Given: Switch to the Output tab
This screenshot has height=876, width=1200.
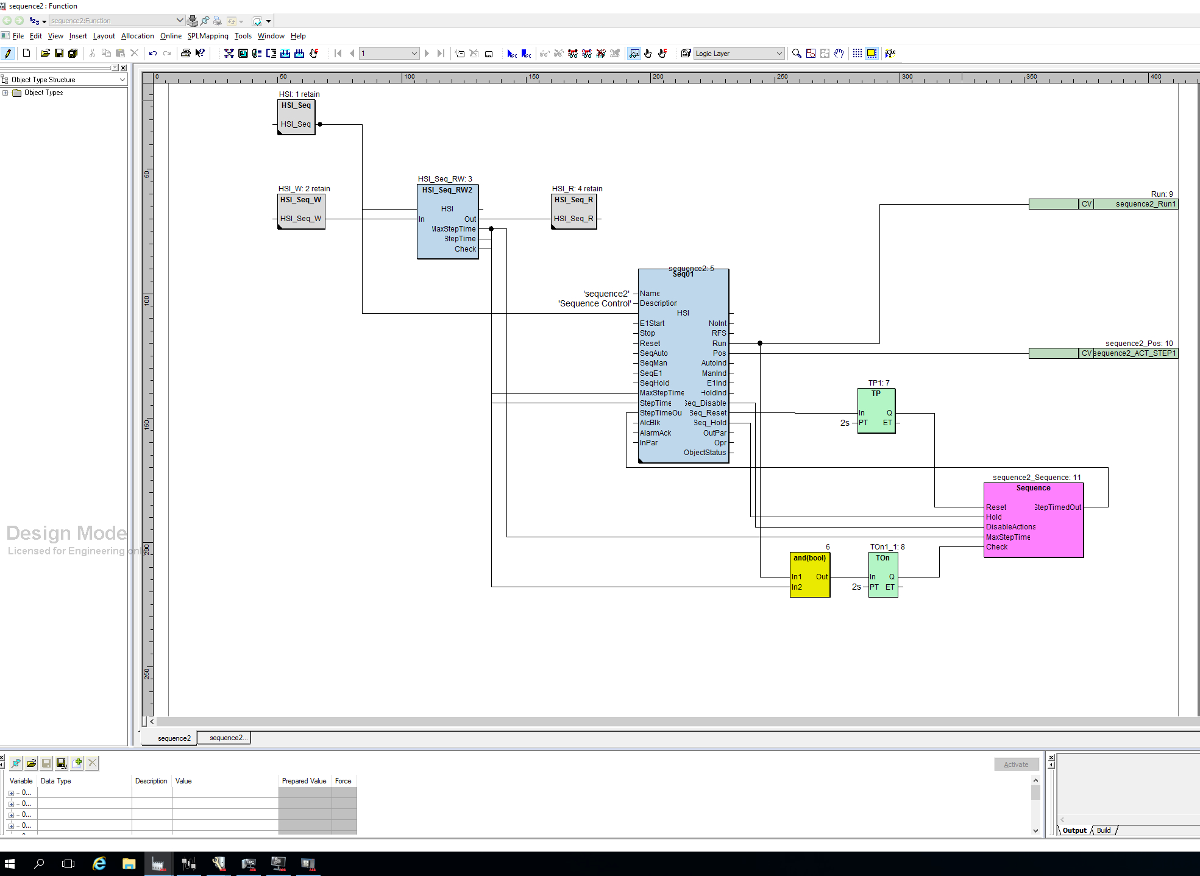Looking at the screenshot, I should tap(1074, 830).
